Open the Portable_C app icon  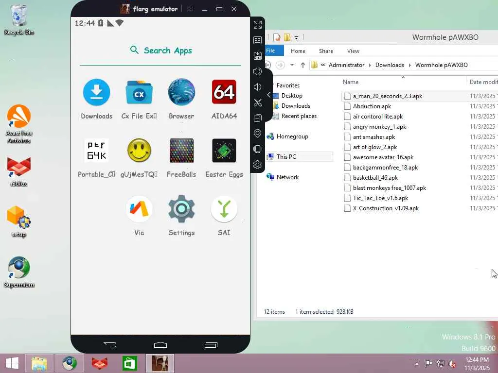(x=97, y=151)
